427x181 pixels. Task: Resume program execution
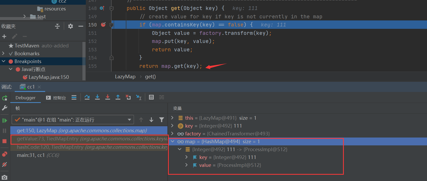4,120
